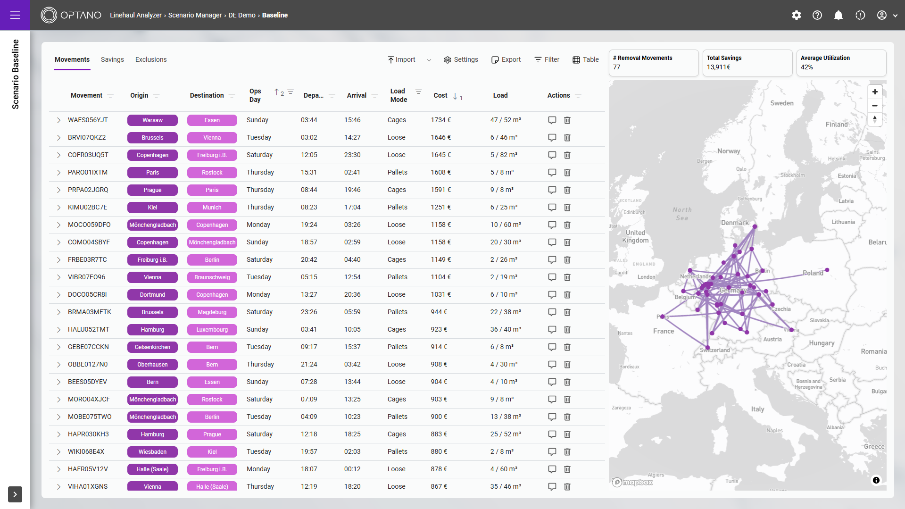The height and width of the screenshot is (509, 905).
Task: Open the Import dropdown arrow
Action: pyautogui.click(x=429, y=60)
